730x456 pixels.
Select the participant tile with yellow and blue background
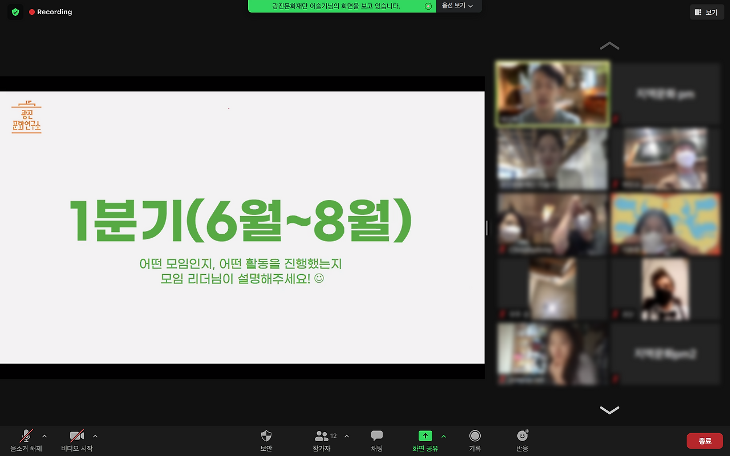[666, 224]
